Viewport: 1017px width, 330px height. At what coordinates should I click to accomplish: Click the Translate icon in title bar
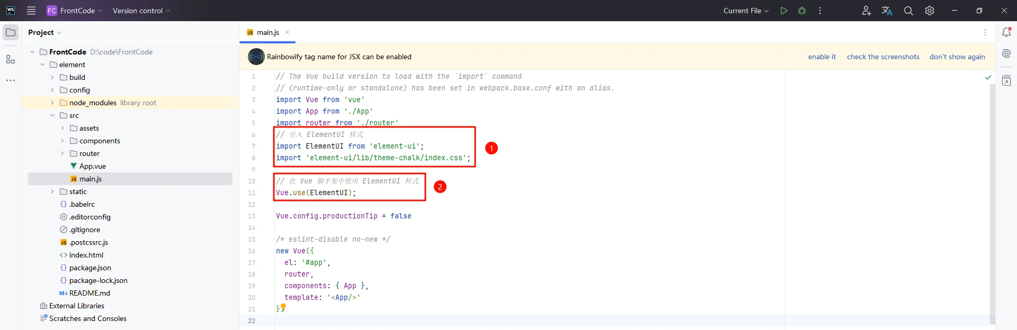coord(887,11)
